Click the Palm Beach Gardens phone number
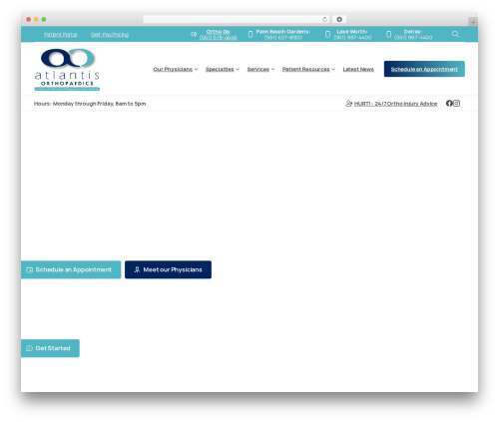Image resolution: width=499 pixels, height=422 pixels. pyautogui.click(x=283, y=38)
